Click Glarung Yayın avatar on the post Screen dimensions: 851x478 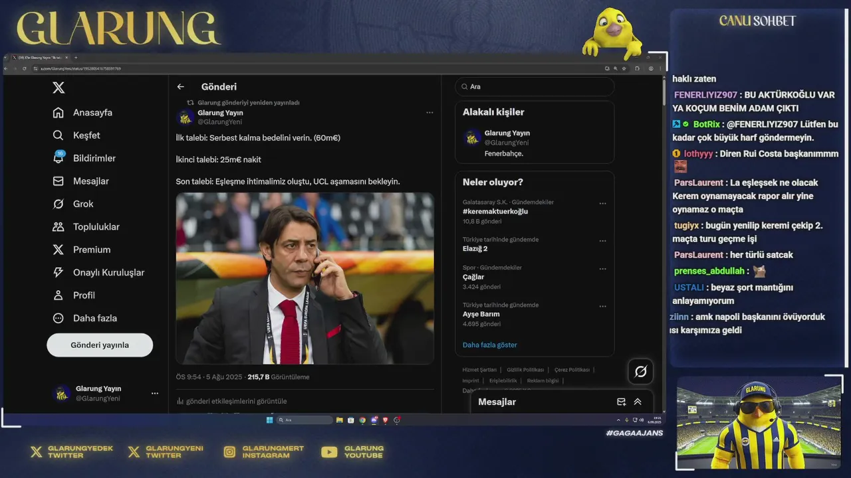click(x=185, y=118)
